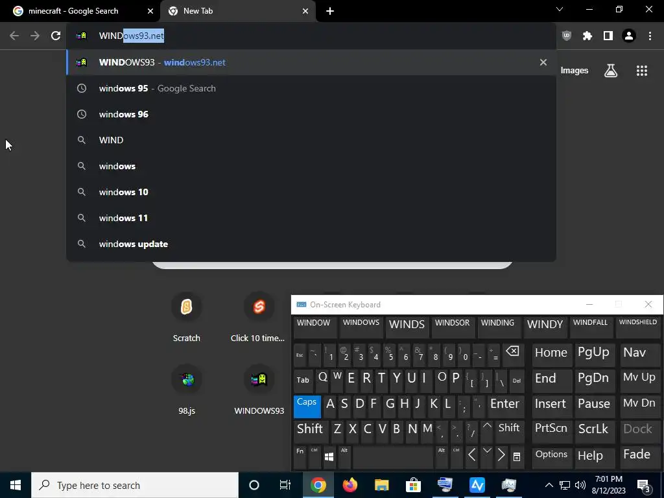Open Task View on the taskbar

coord(285,485)
